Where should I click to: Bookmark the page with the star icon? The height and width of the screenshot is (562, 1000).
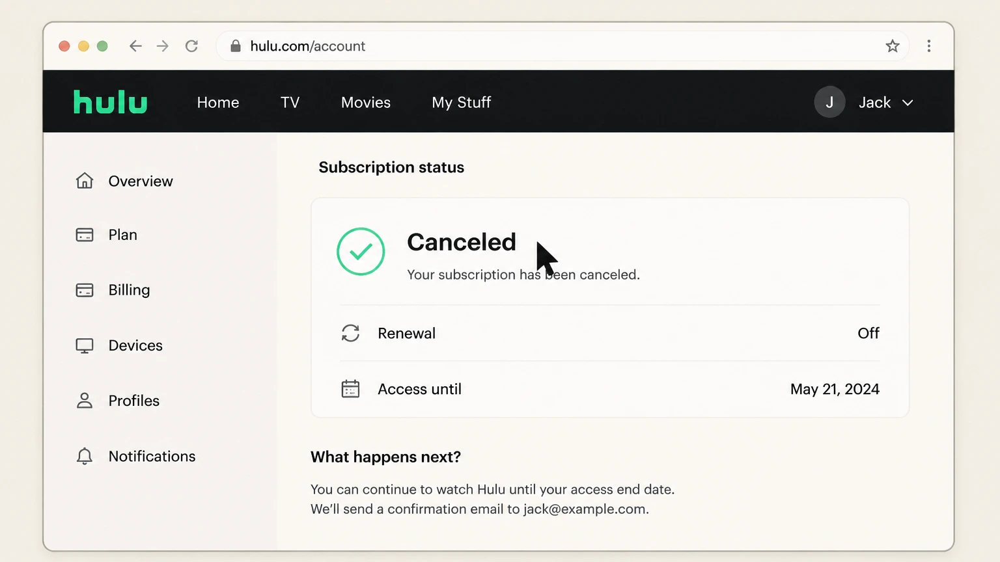pos(893,46)
